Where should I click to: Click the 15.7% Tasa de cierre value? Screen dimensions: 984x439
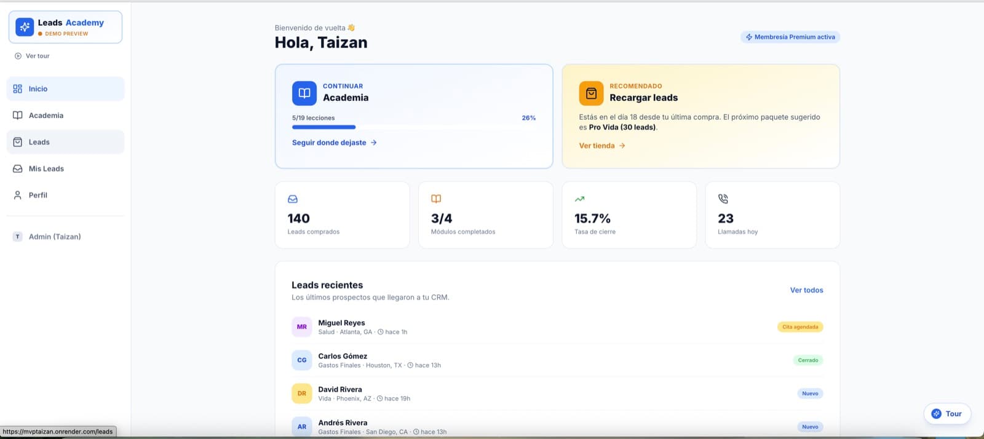pyautogui.click(x=592, y=219)
